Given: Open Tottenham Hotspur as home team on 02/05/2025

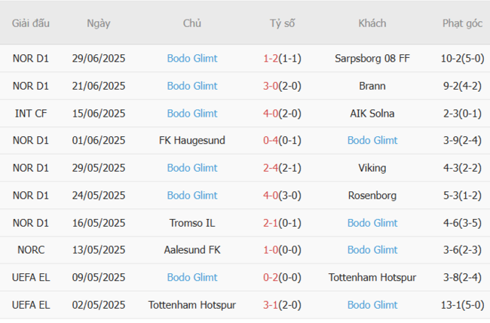Looking at the screenshot, I should (192, 305).
